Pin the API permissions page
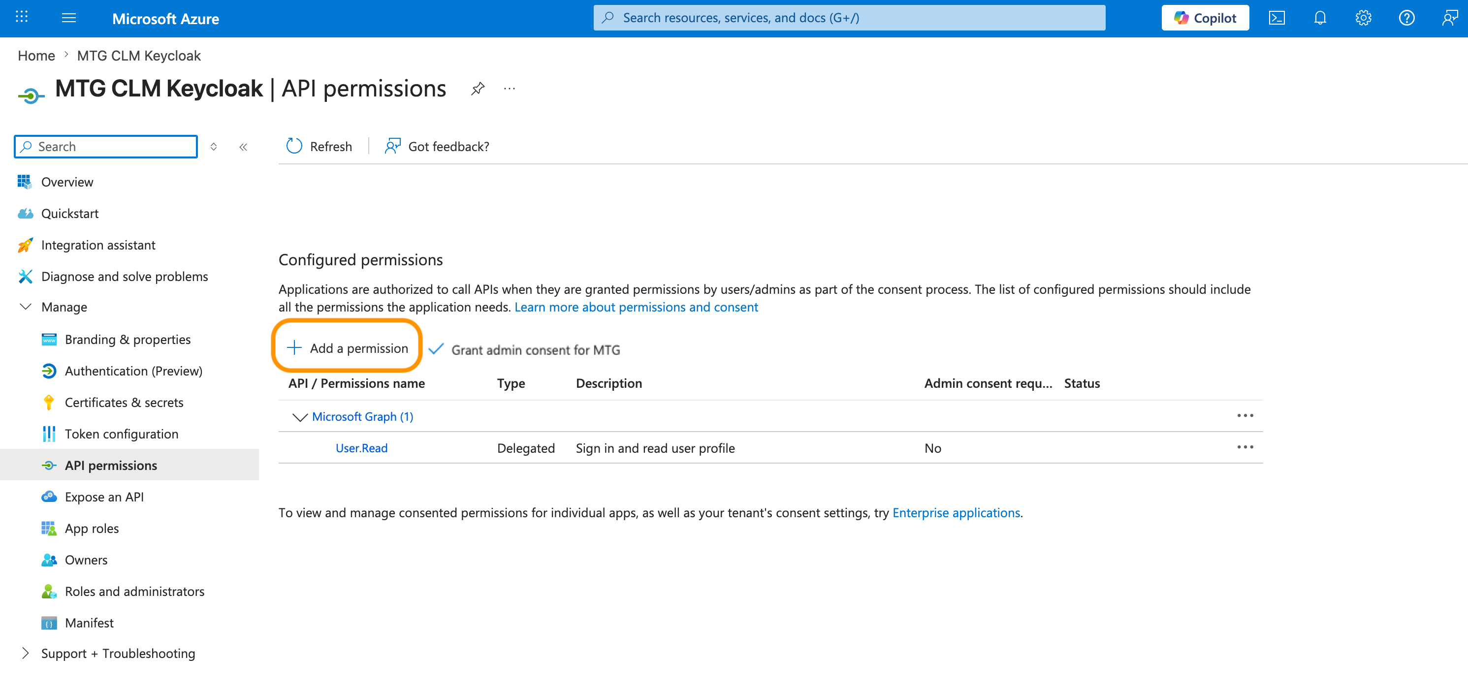1468x685 pixels. (478, 89)
